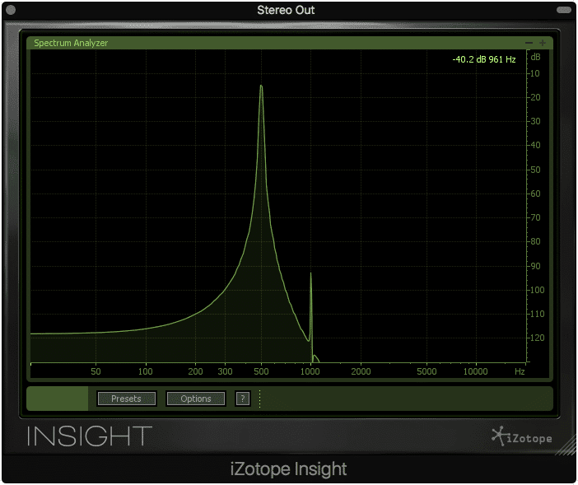Image resolution: width=578 pixels, height=485 pixels.
Task: Click the INSIGHT product name
Action: coord(90,436)
